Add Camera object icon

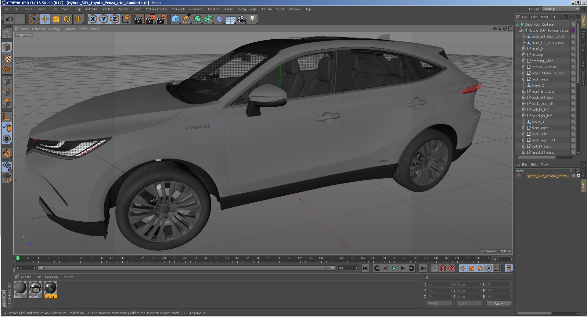[x=241, y=19]
